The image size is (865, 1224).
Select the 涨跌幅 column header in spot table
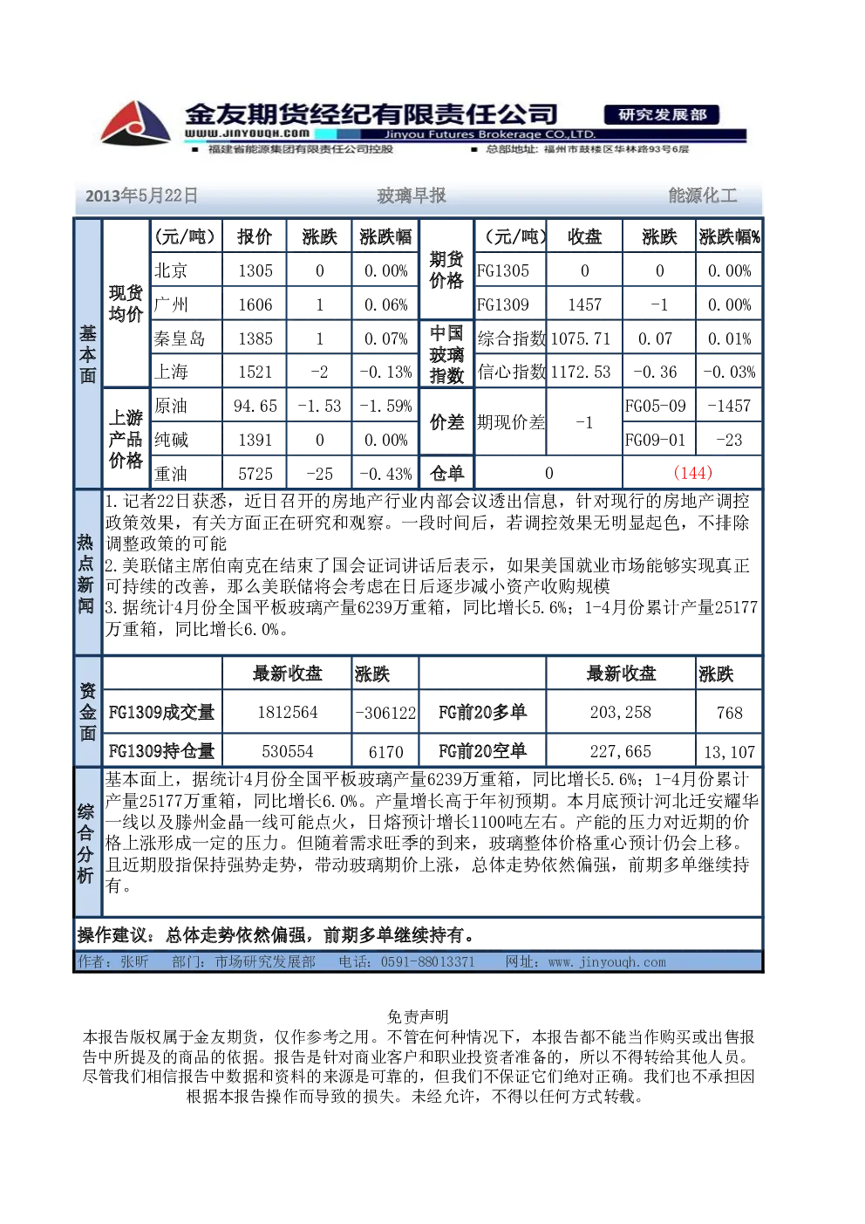[x=385, y=236]
